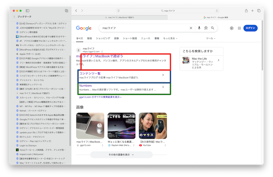Open the Google apps grid
Screen dimensions: 273x177
point(239,28)
